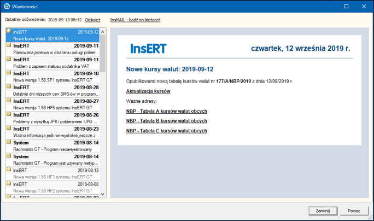This screenshot has height=221, width=374.
Task: Click envelope icon of Ostatnie dni niższych cen message
Action: [9, 86]
